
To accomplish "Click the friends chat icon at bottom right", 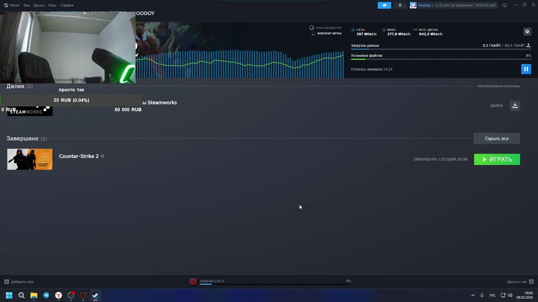I will click(x=531, y=281).
